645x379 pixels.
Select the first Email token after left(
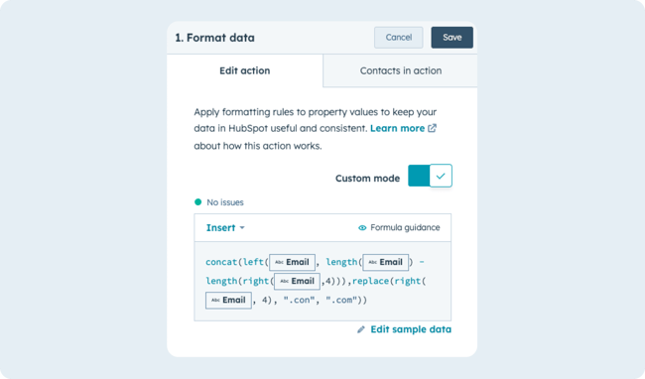pos(292,262)
